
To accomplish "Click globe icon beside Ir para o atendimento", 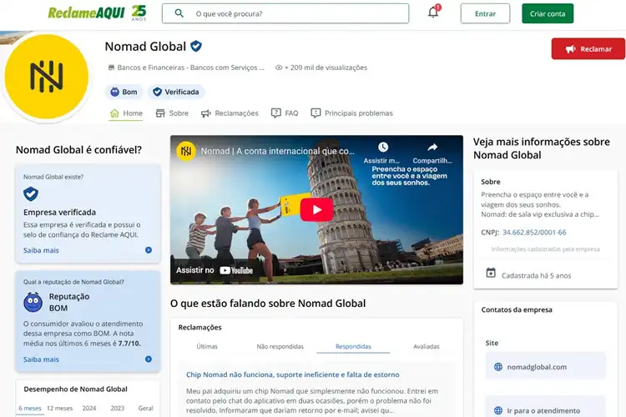I will pyautogui.click(x=498, y=410).
